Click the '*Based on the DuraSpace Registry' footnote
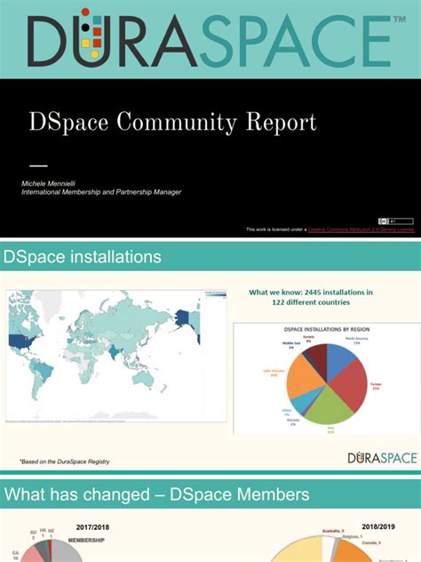Screen dimensions: 421x562 tap(65, 462)
